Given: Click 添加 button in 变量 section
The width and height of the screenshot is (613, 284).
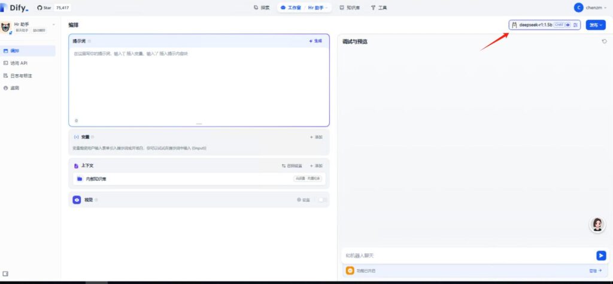Looking at the screenshot, I should pyautogui.click(x=315, y=137).
